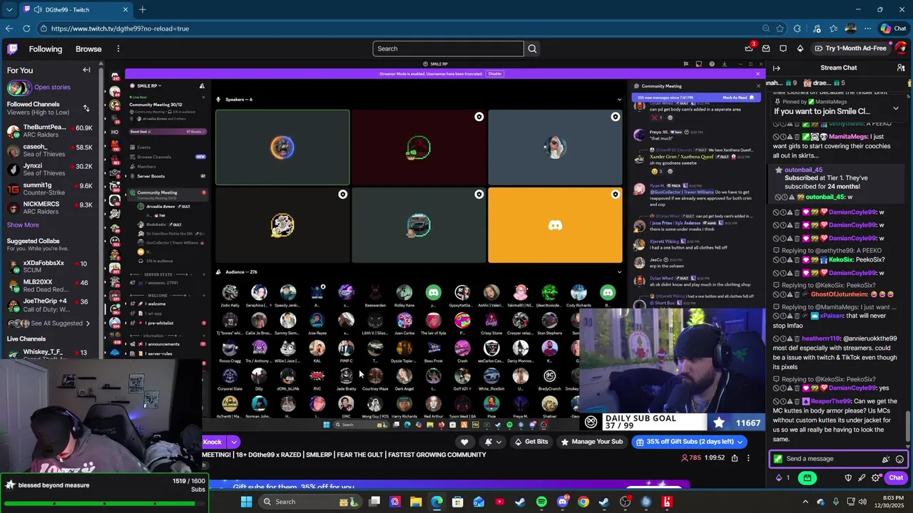Open Edge extensions puzzle icon

797,28
